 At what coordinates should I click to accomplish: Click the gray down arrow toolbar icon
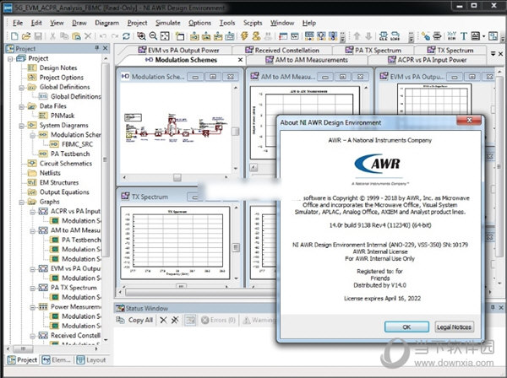coord(368,35)
